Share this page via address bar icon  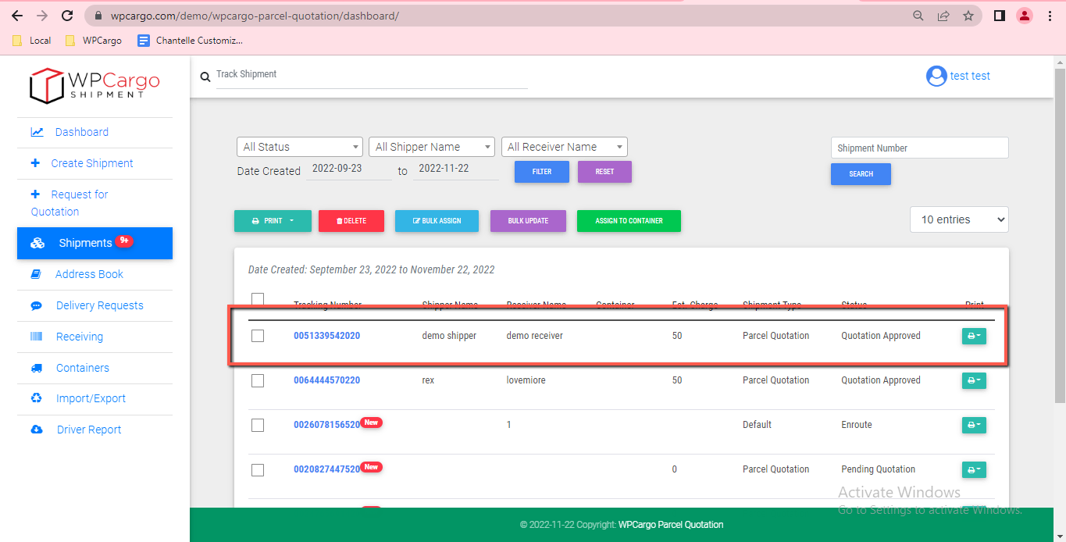[x=943, y=16]
